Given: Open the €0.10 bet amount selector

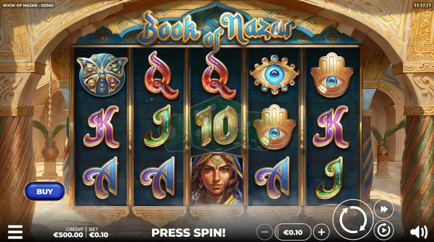Looking at the screenshot, I should click(x=293, y=232).
